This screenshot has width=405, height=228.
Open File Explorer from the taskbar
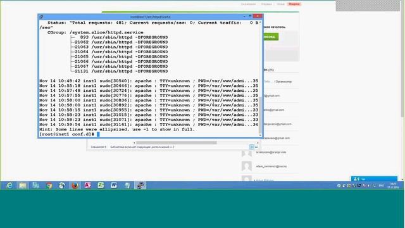point(23,186)
